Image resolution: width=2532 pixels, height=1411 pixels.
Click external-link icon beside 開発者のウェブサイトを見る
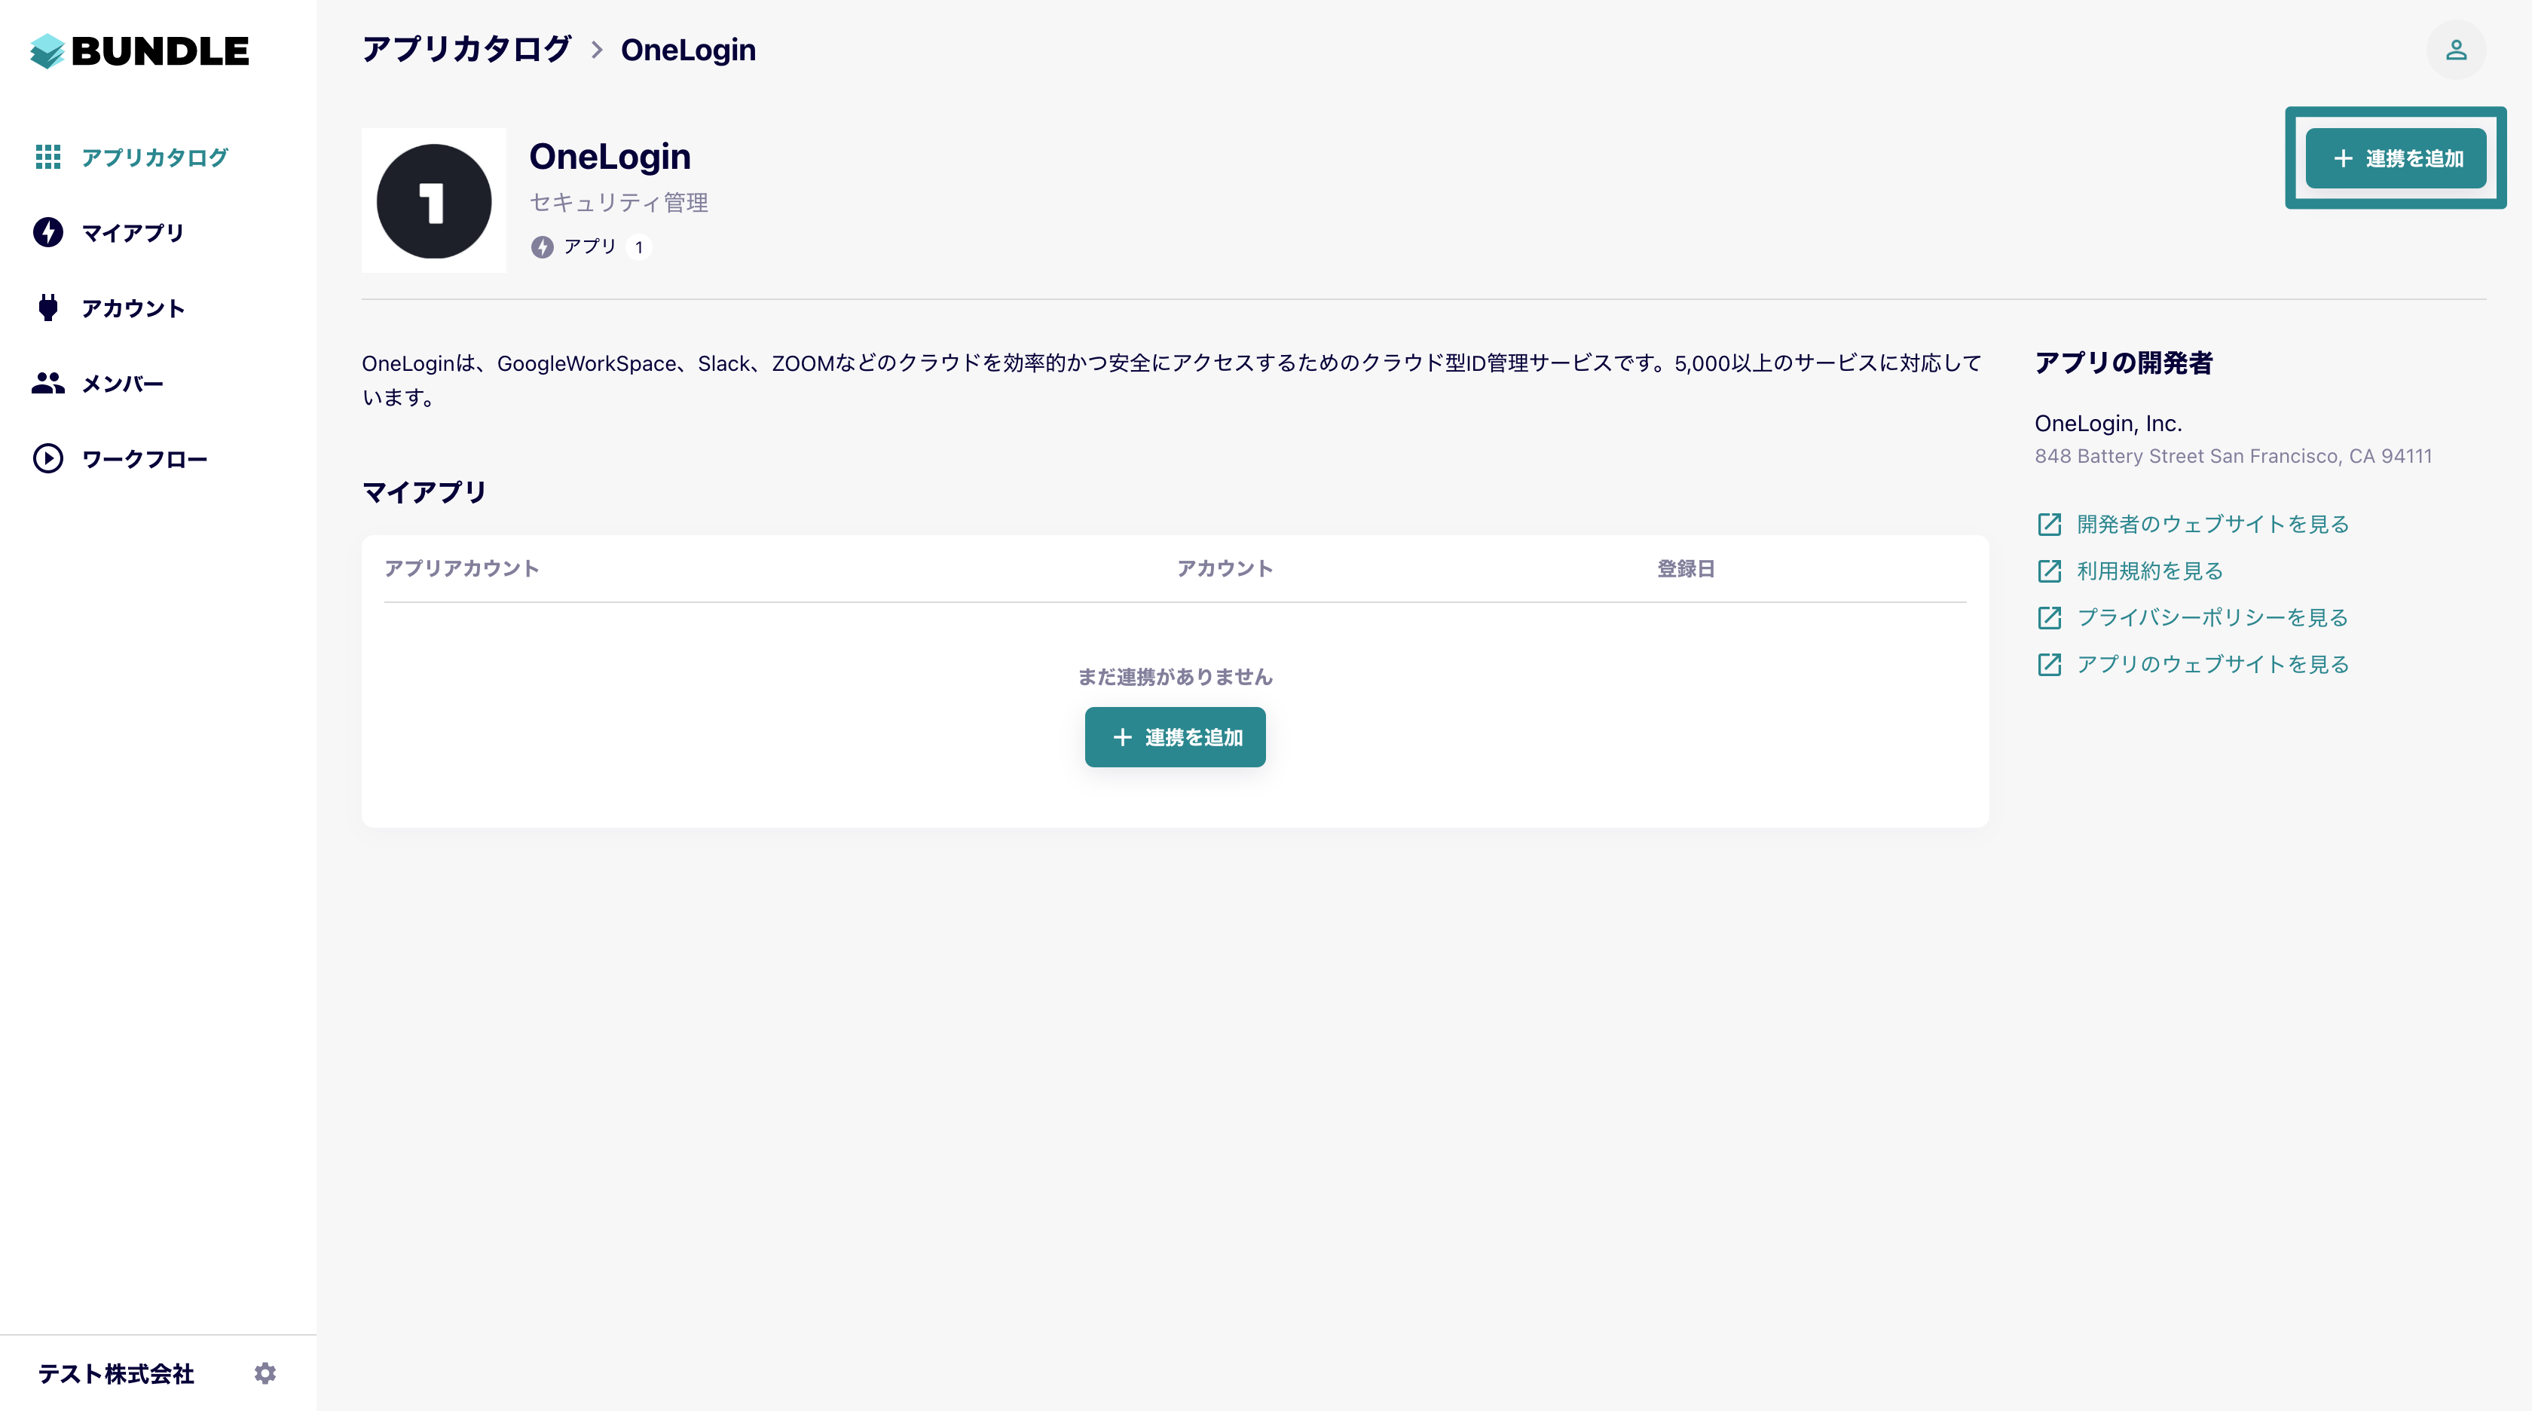click(2050, 524)
